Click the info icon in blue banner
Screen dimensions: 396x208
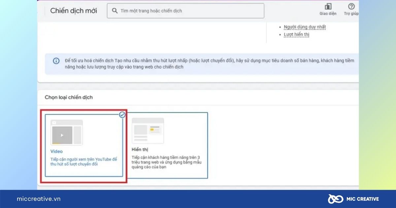[x=56, y=61]
